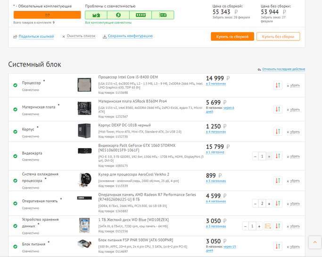Increase quantity of WD Blue hard drive

coord(259,226)
